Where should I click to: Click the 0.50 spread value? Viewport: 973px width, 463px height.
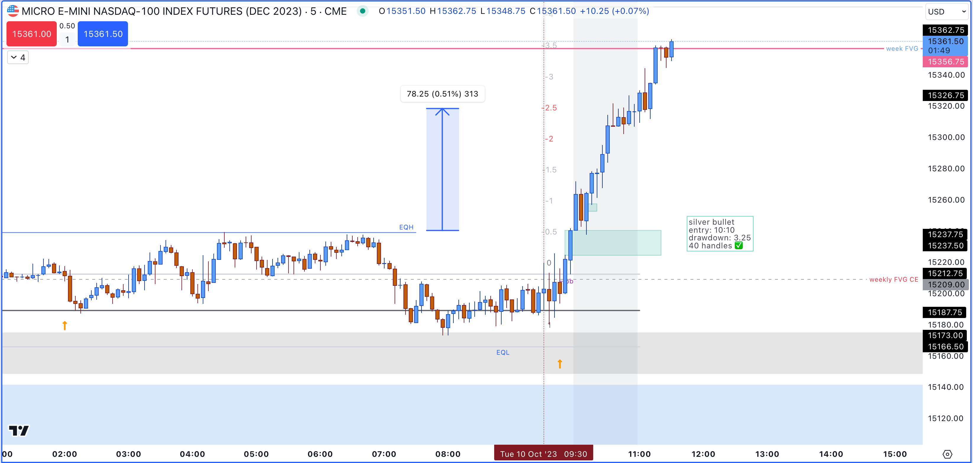click(x=67, y=26)
